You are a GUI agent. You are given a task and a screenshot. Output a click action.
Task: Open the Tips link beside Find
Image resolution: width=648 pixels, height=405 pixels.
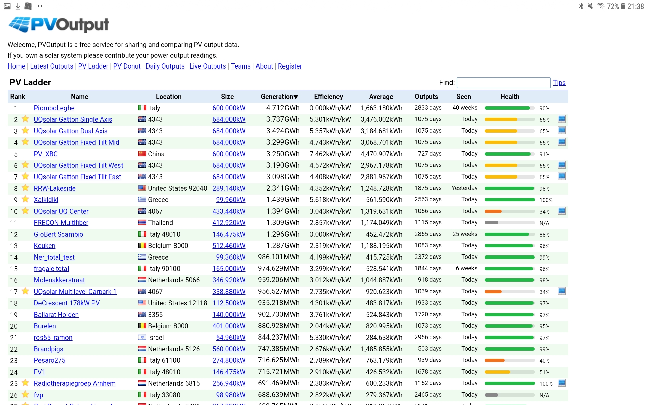pos(559,83)
